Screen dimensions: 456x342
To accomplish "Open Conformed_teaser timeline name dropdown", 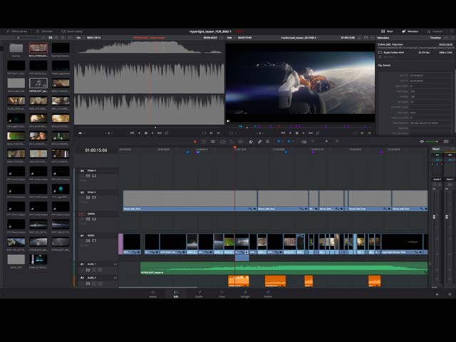I will (x=300, y=38).
